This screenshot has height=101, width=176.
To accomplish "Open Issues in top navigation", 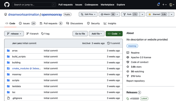I will (x=79, y=5).
